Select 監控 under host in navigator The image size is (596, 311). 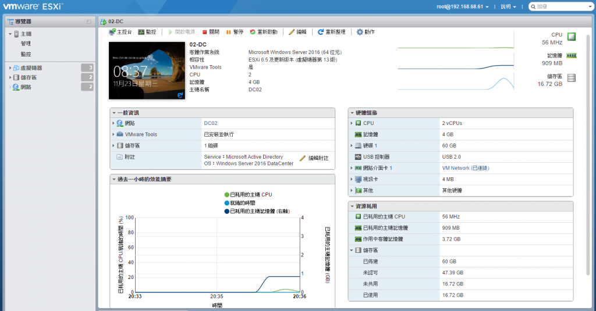coord(26,54)
